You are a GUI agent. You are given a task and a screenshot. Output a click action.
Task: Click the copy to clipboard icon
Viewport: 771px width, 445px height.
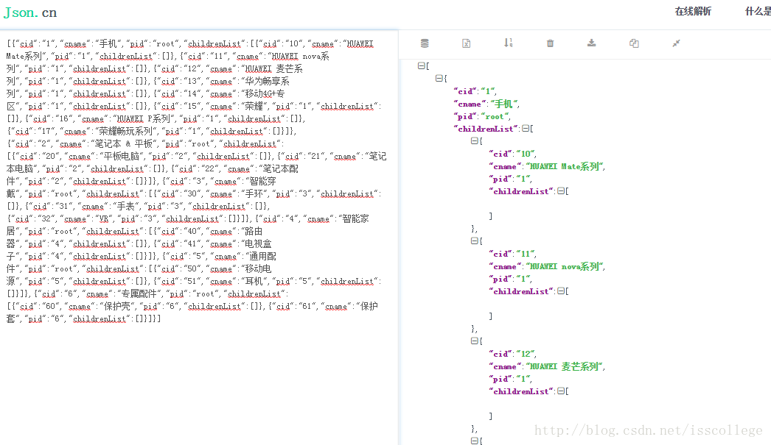(x=634, y=43)
